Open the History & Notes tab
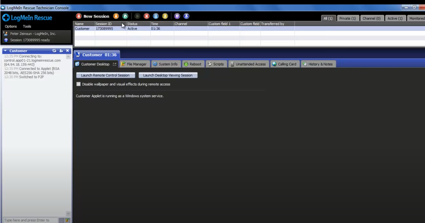The width and height of the screenshot is (425, 223). click(x=318, y=64)
